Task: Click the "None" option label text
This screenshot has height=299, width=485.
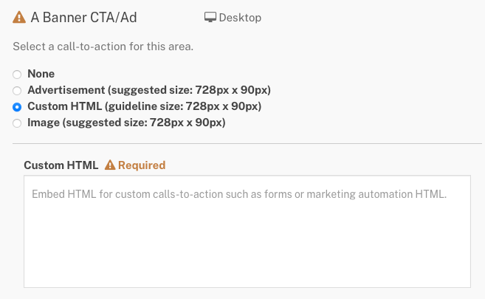Action: [41, 74]
